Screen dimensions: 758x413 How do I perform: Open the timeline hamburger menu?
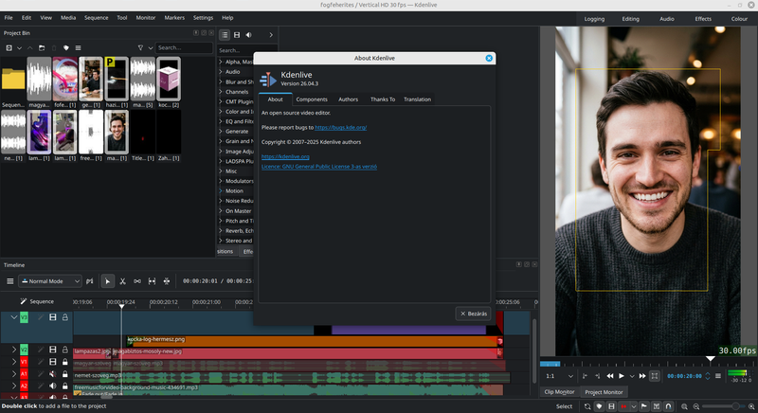(9, 281)
